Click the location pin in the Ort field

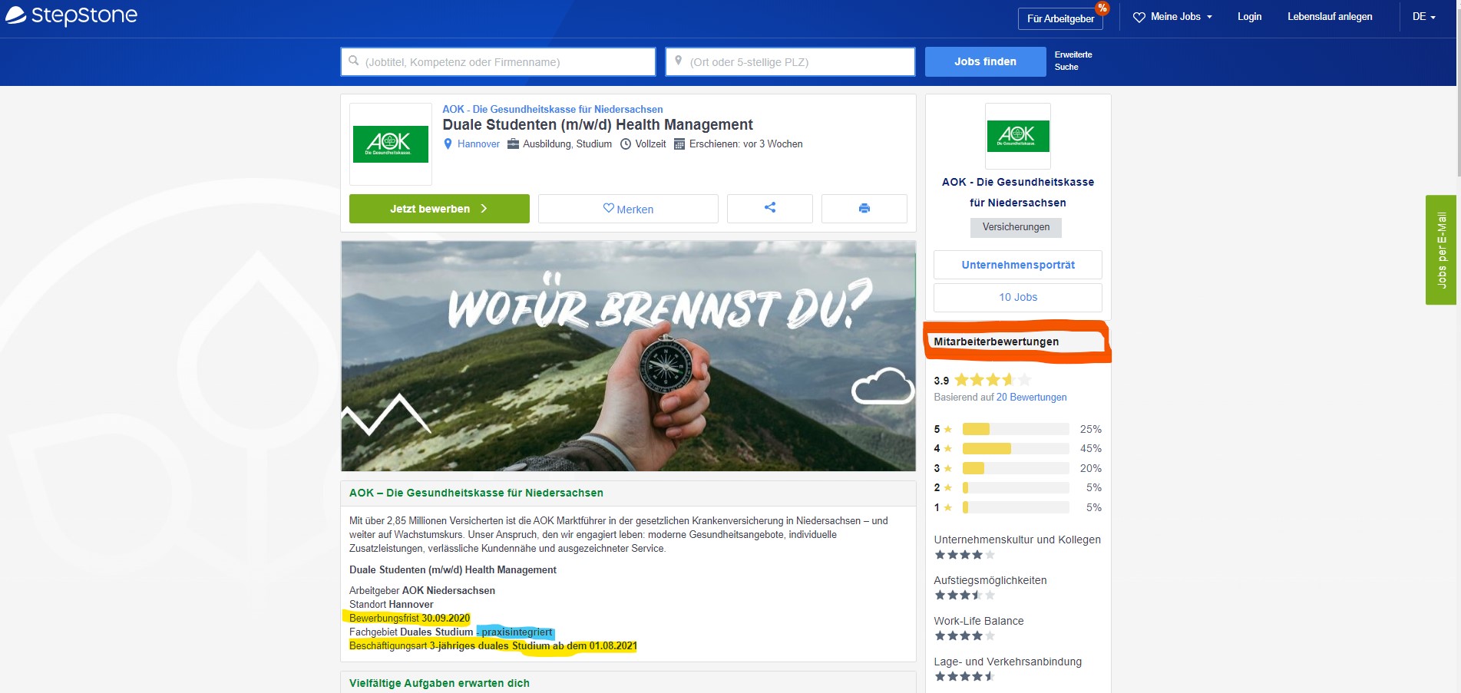click(679, 61)
